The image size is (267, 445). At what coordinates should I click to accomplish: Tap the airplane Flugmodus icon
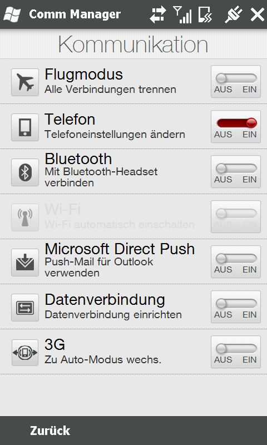pos(25,82)
